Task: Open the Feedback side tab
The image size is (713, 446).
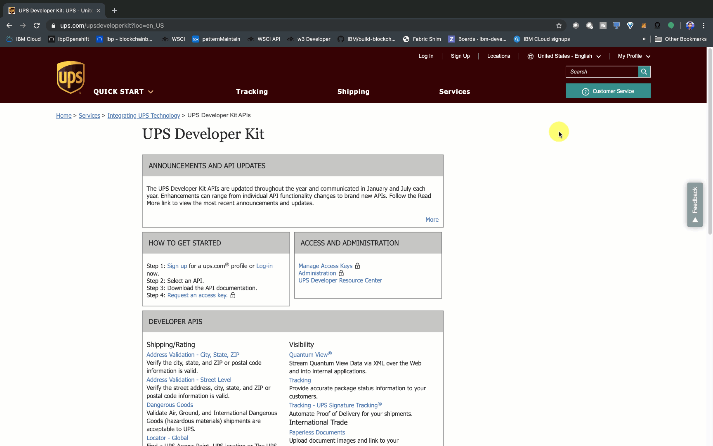Action: pos(695,204)
